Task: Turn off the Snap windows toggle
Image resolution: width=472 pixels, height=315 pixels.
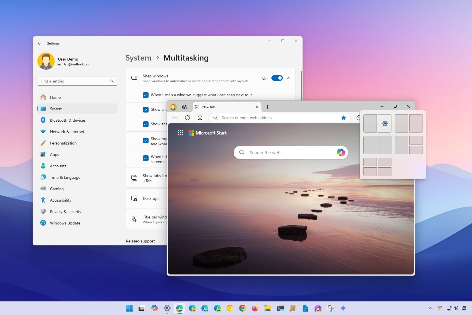Action: (x=277, y=78)
